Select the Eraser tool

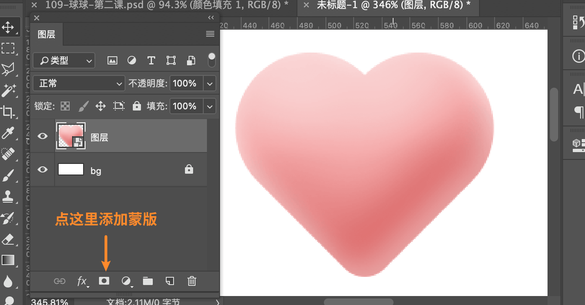[x=8, y=239]
